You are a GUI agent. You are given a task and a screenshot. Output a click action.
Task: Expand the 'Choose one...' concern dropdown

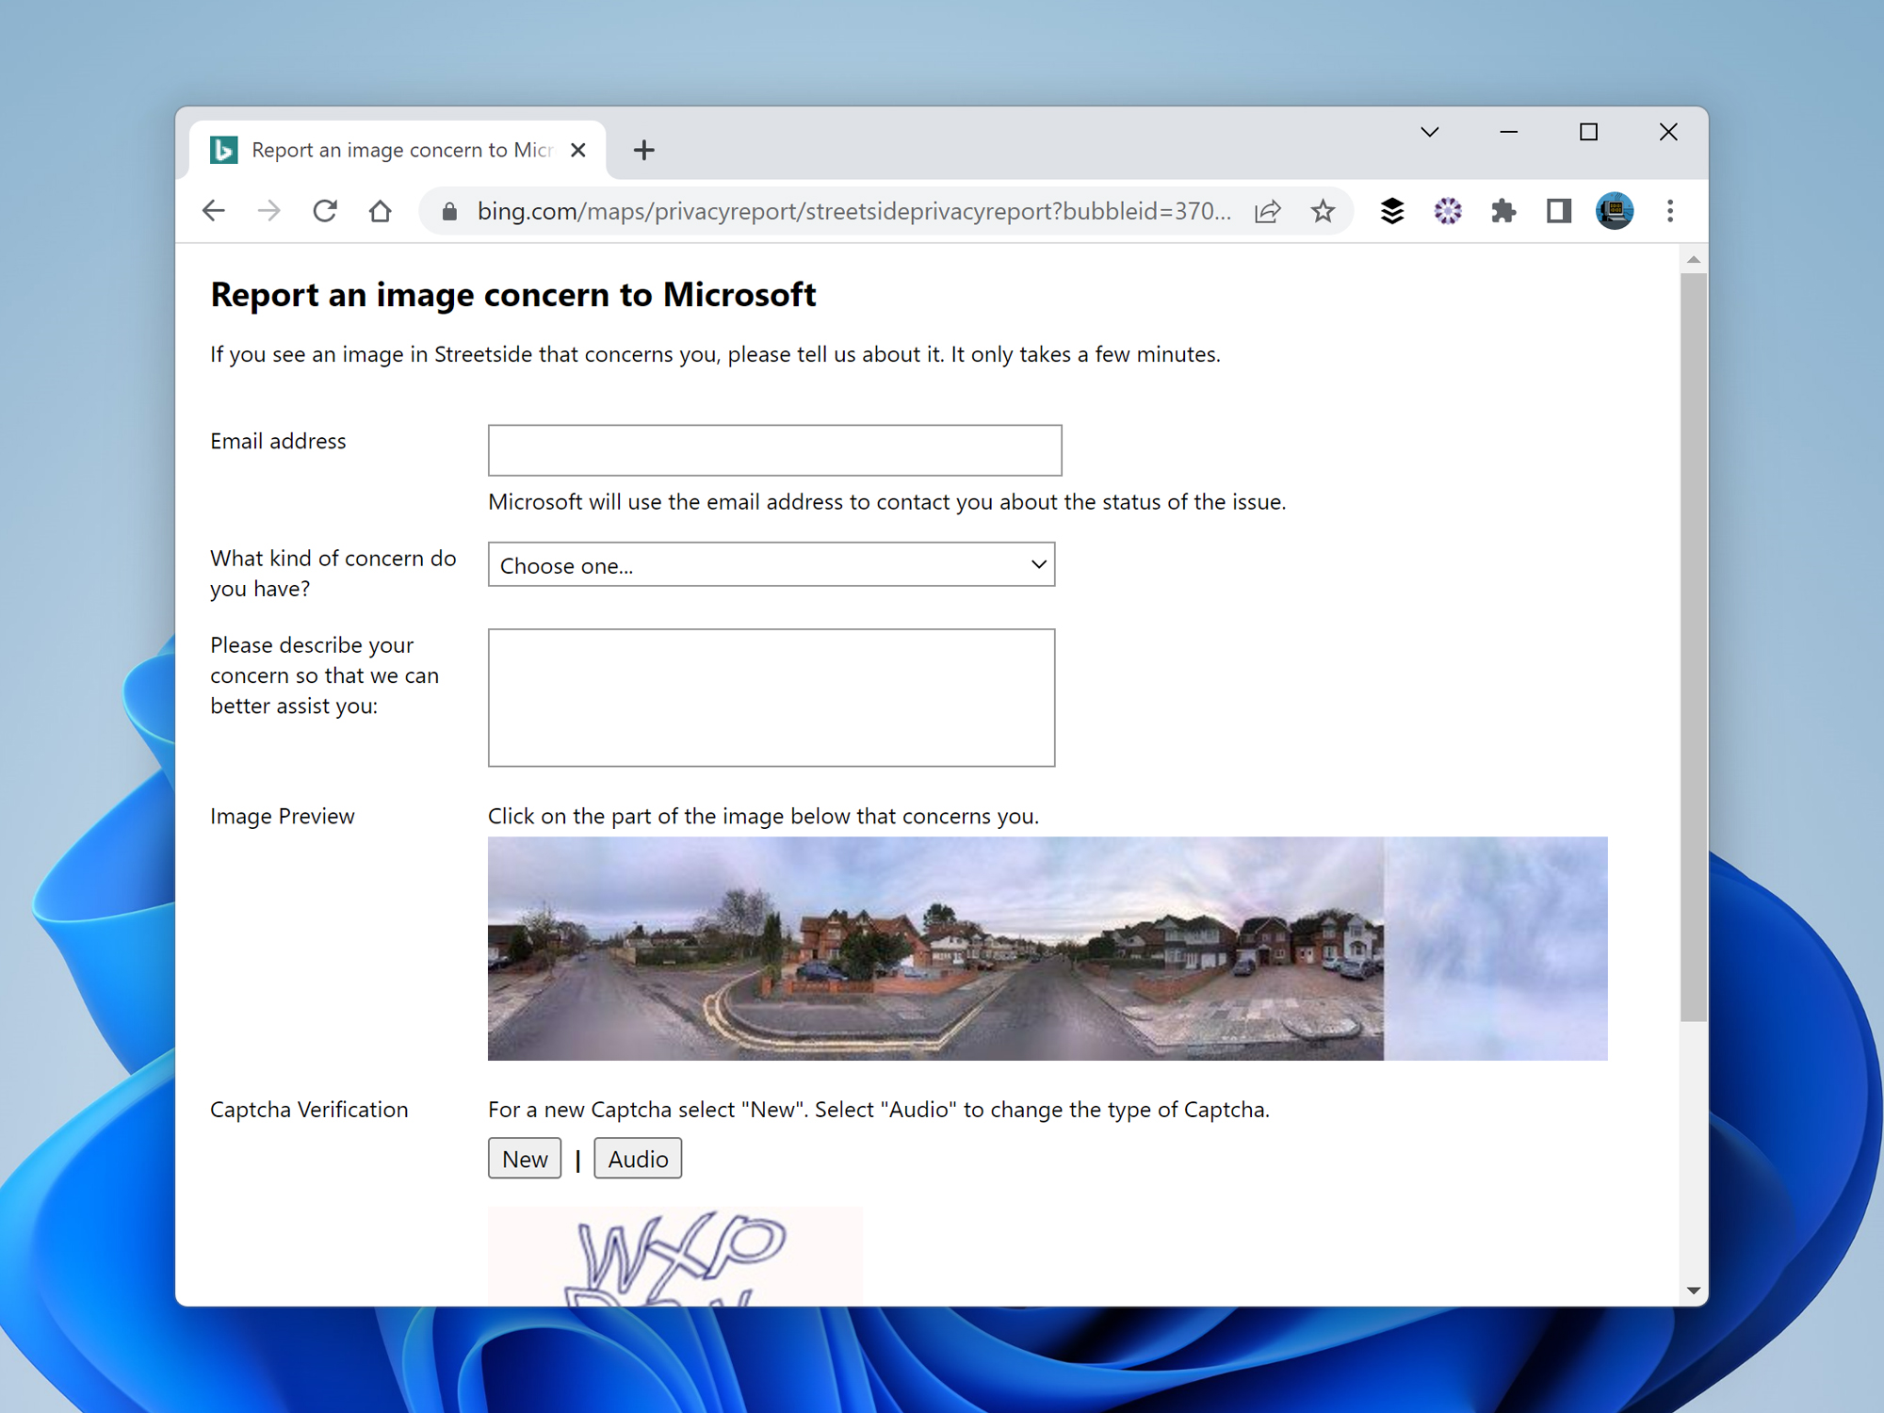771,565
